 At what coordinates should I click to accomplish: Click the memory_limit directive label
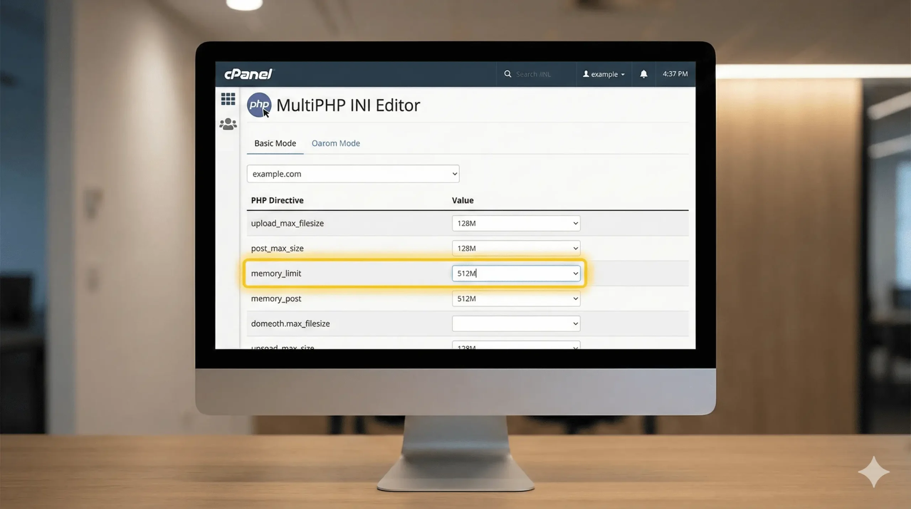pos(276,273)
